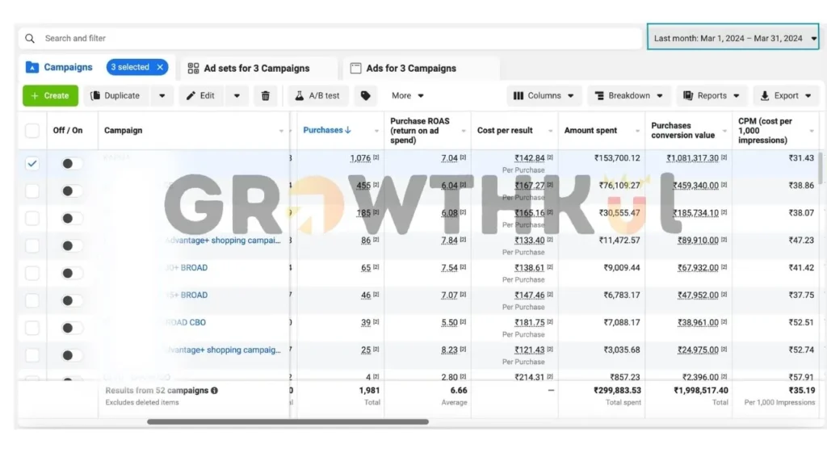Check the select-all header checkbox
This screenshot has width=827, height=465.
(32, 131)
